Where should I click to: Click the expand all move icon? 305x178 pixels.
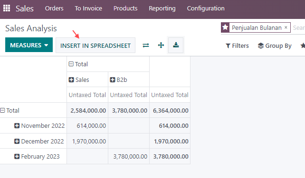161,45
